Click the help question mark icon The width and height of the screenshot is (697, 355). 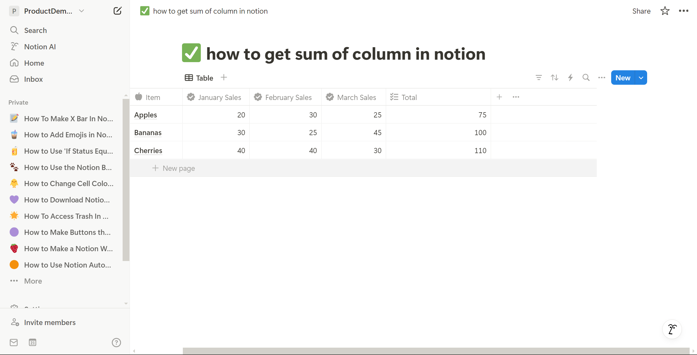point(116,342)
